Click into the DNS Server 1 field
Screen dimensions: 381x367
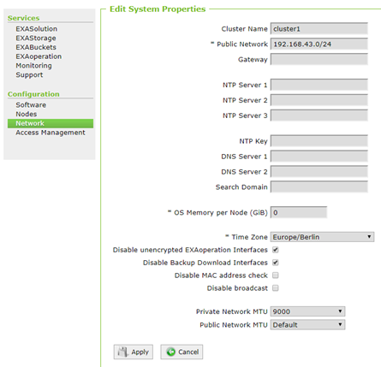[x=319, y=157]
